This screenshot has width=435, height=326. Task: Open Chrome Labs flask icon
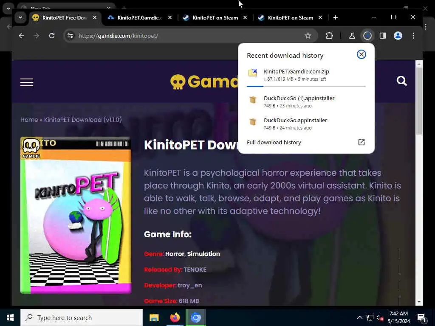352,36
